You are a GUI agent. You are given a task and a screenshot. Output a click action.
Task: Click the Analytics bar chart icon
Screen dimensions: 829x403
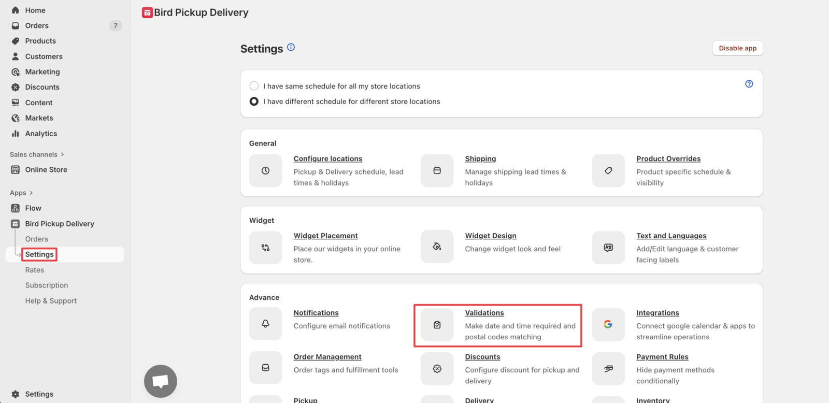point(16,134)
